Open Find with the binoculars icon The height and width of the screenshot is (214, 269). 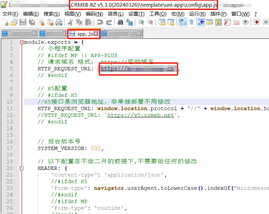click(x=120, y=22)
